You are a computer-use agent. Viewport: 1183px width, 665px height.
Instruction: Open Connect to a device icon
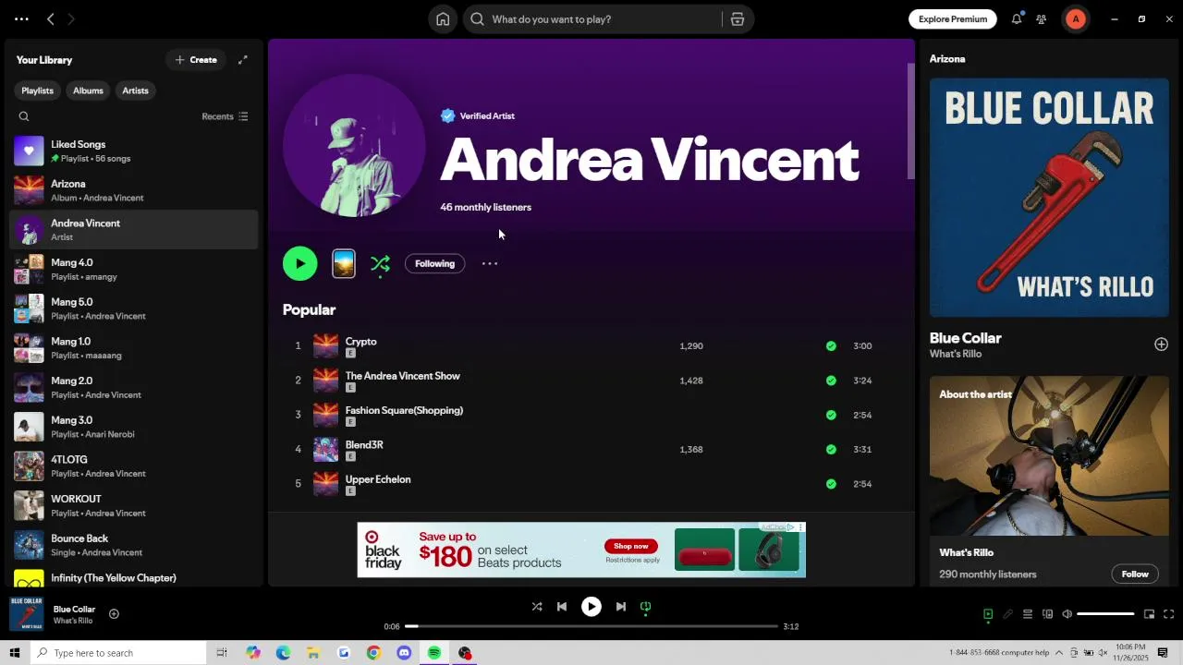click(x=1047, y=614)
